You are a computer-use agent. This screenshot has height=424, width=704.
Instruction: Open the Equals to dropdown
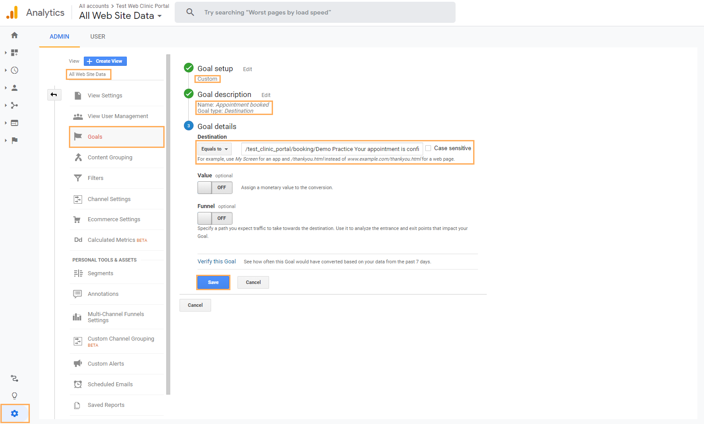tap(214, 148)
